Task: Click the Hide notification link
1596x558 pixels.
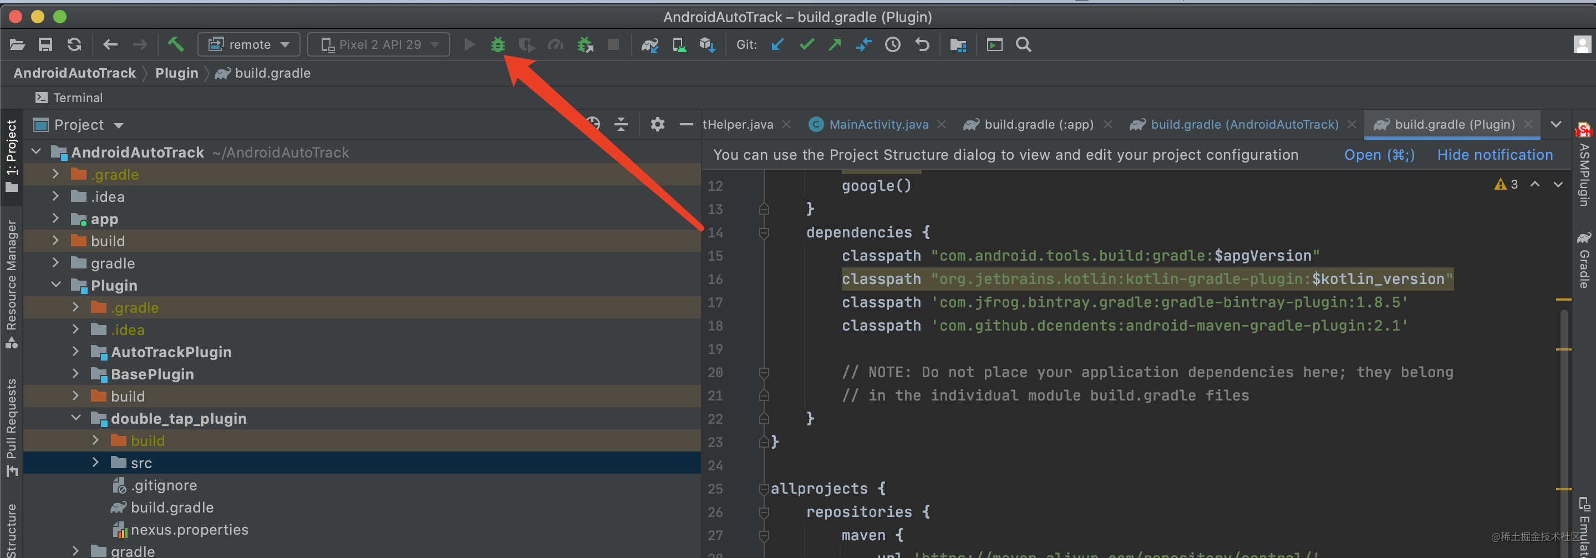Action: click(x=1495, y=154)
